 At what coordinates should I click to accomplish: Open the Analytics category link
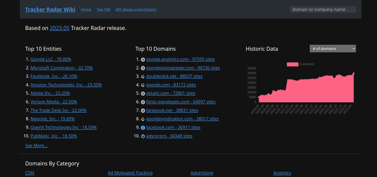[x=282, y=173]
